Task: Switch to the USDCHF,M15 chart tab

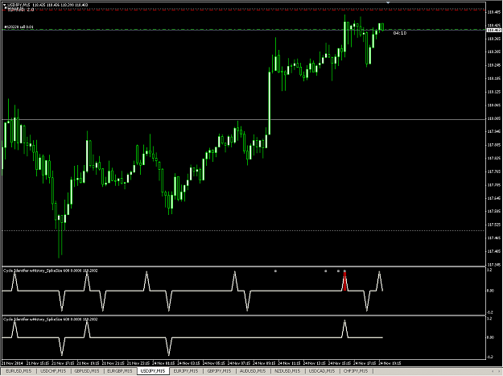Action: pyautogui.click(x=53, y=371)
